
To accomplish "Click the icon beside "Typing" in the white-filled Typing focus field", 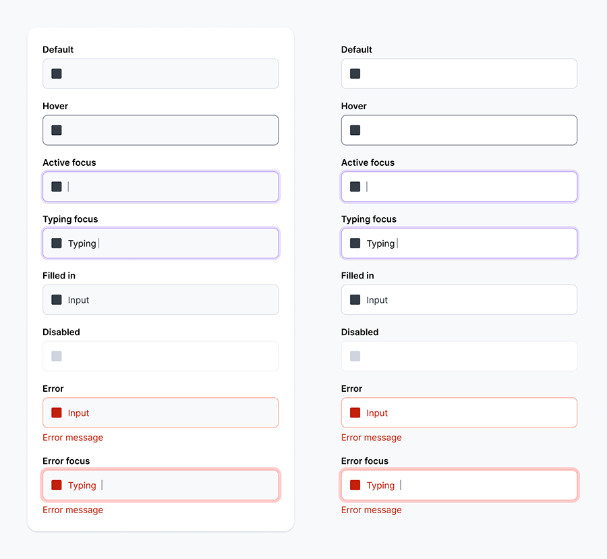I will pyautogui.click(x=355, y=243).
